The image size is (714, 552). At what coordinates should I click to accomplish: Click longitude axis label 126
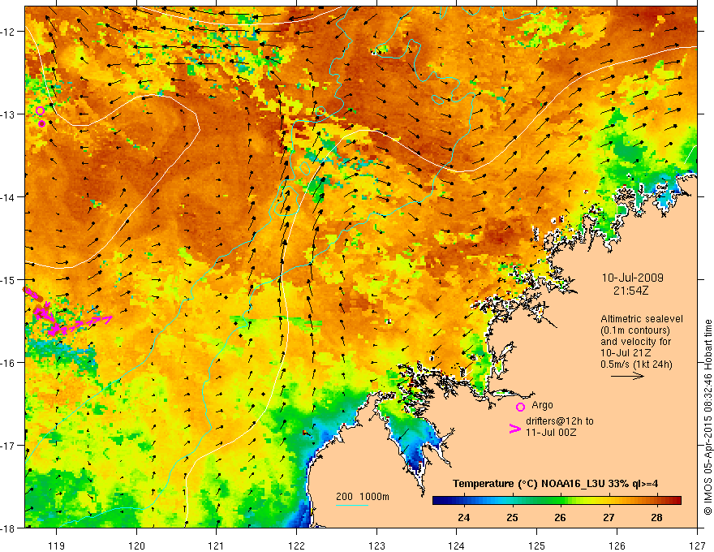tap(617, 546)
